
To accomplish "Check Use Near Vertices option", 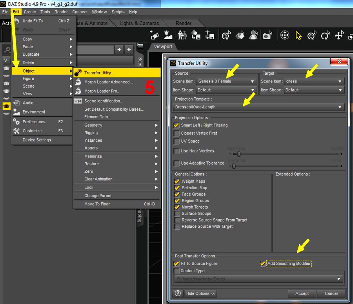I will tap(176, 151).
